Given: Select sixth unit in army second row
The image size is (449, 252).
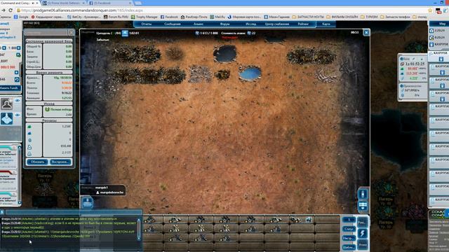Looking at the screenshot, I should 276,229.
